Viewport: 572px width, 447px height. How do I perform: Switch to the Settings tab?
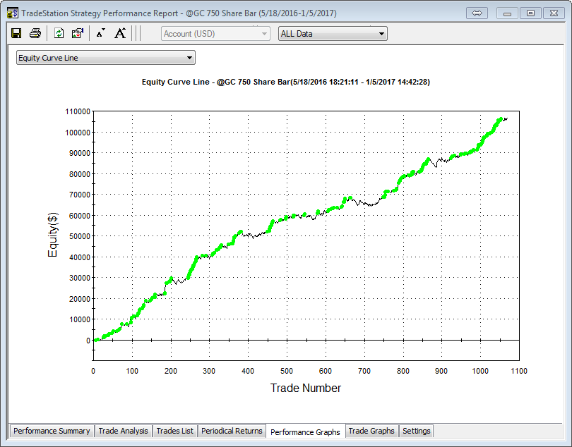click(416, 431)
